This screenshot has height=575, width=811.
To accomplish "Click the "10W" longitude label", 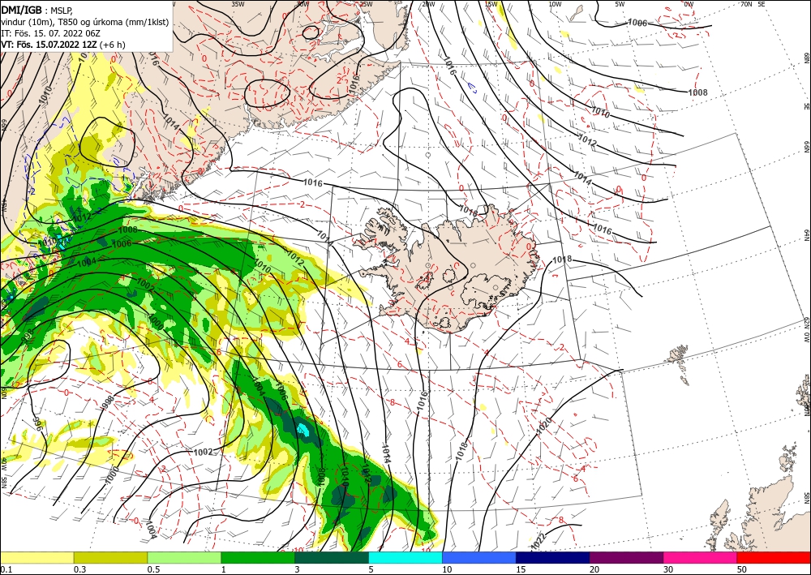I will click(555, 4).
